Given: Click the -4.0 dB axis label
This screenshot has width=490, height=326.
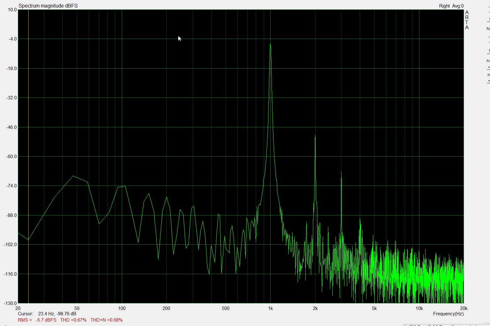Looking at the screenshot, I should 13,39.
